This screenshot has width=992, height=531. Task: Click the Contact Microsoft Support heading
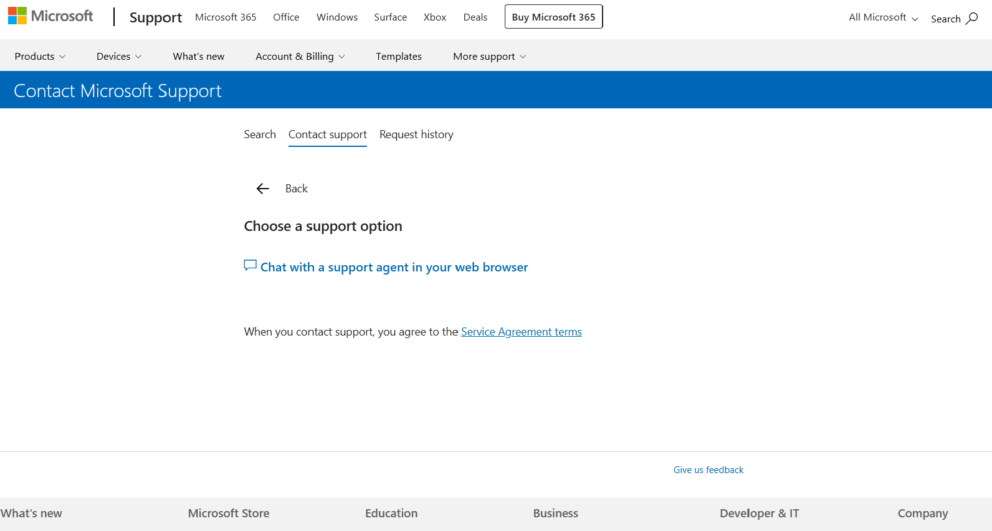118,91
